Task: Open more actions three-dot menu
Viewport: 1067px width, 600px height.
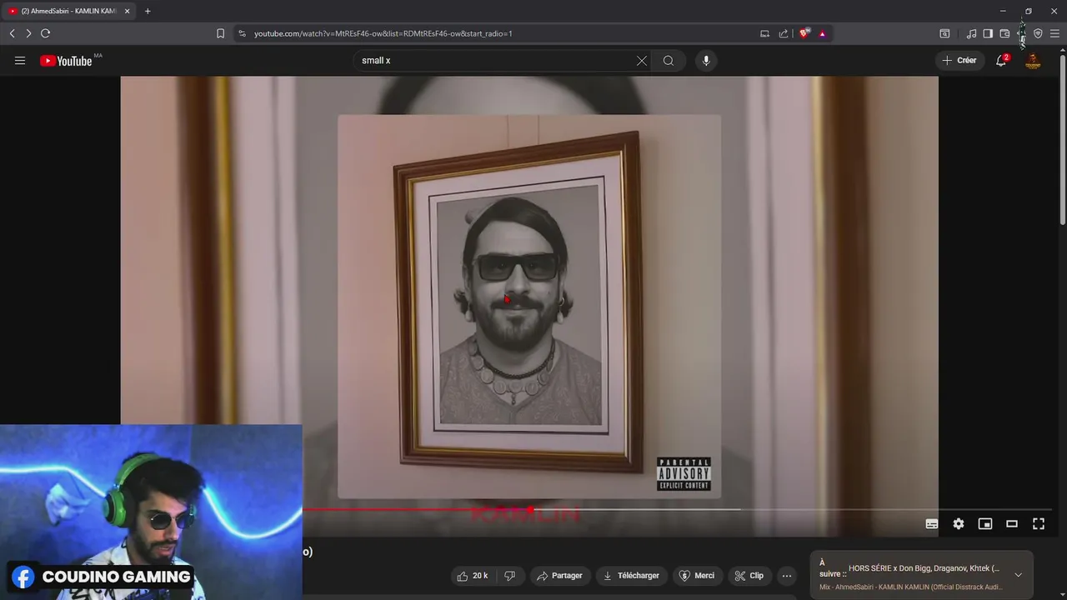Action: [x=787, y=576]
